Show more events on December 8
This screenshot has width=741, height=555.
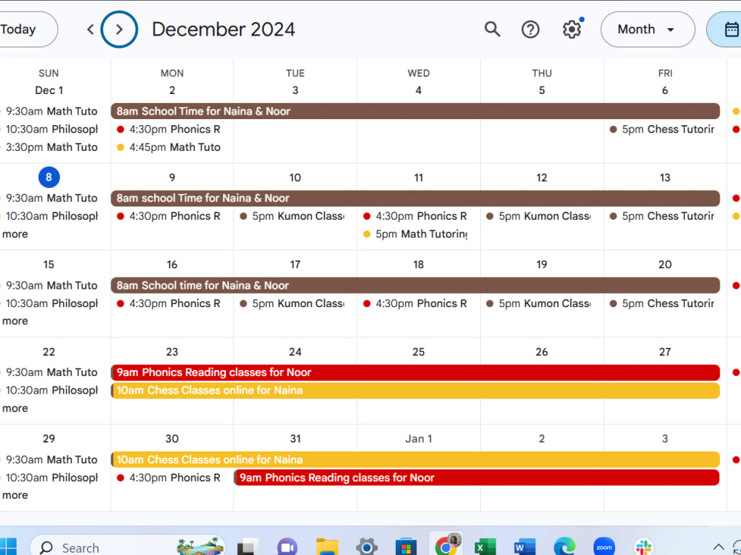tap(15, 234)
